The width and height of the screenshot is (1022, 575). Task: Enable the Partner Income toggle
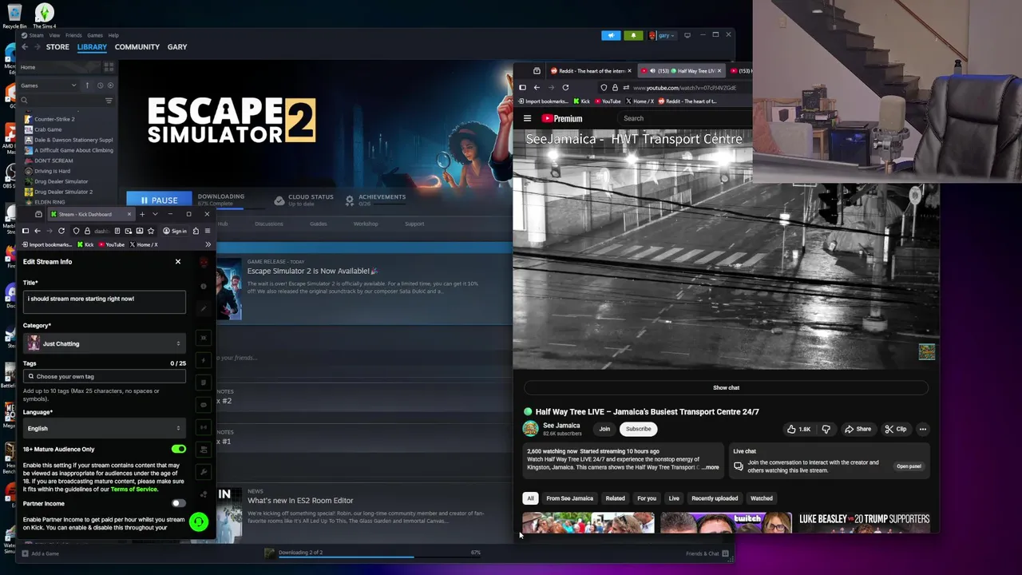pyautogui.click(x=178, y=503)
